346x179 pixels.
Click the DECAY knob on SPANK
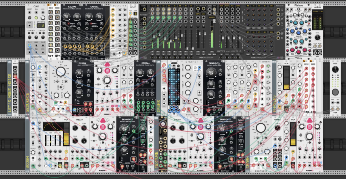[79, 92]
